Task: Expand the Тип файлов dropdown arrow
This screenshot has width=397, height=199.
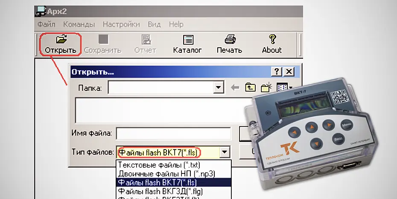Action: coord(225,152)
